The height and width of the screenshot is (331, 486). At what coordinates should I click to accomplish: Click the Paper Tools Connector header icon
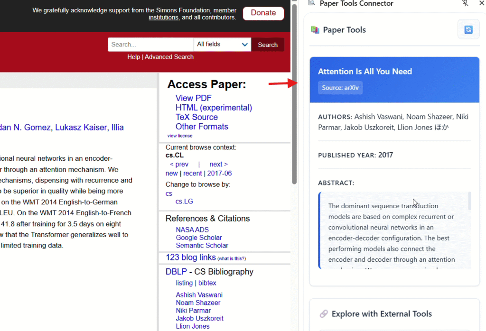pyautogui.click(x=311, y=3)
